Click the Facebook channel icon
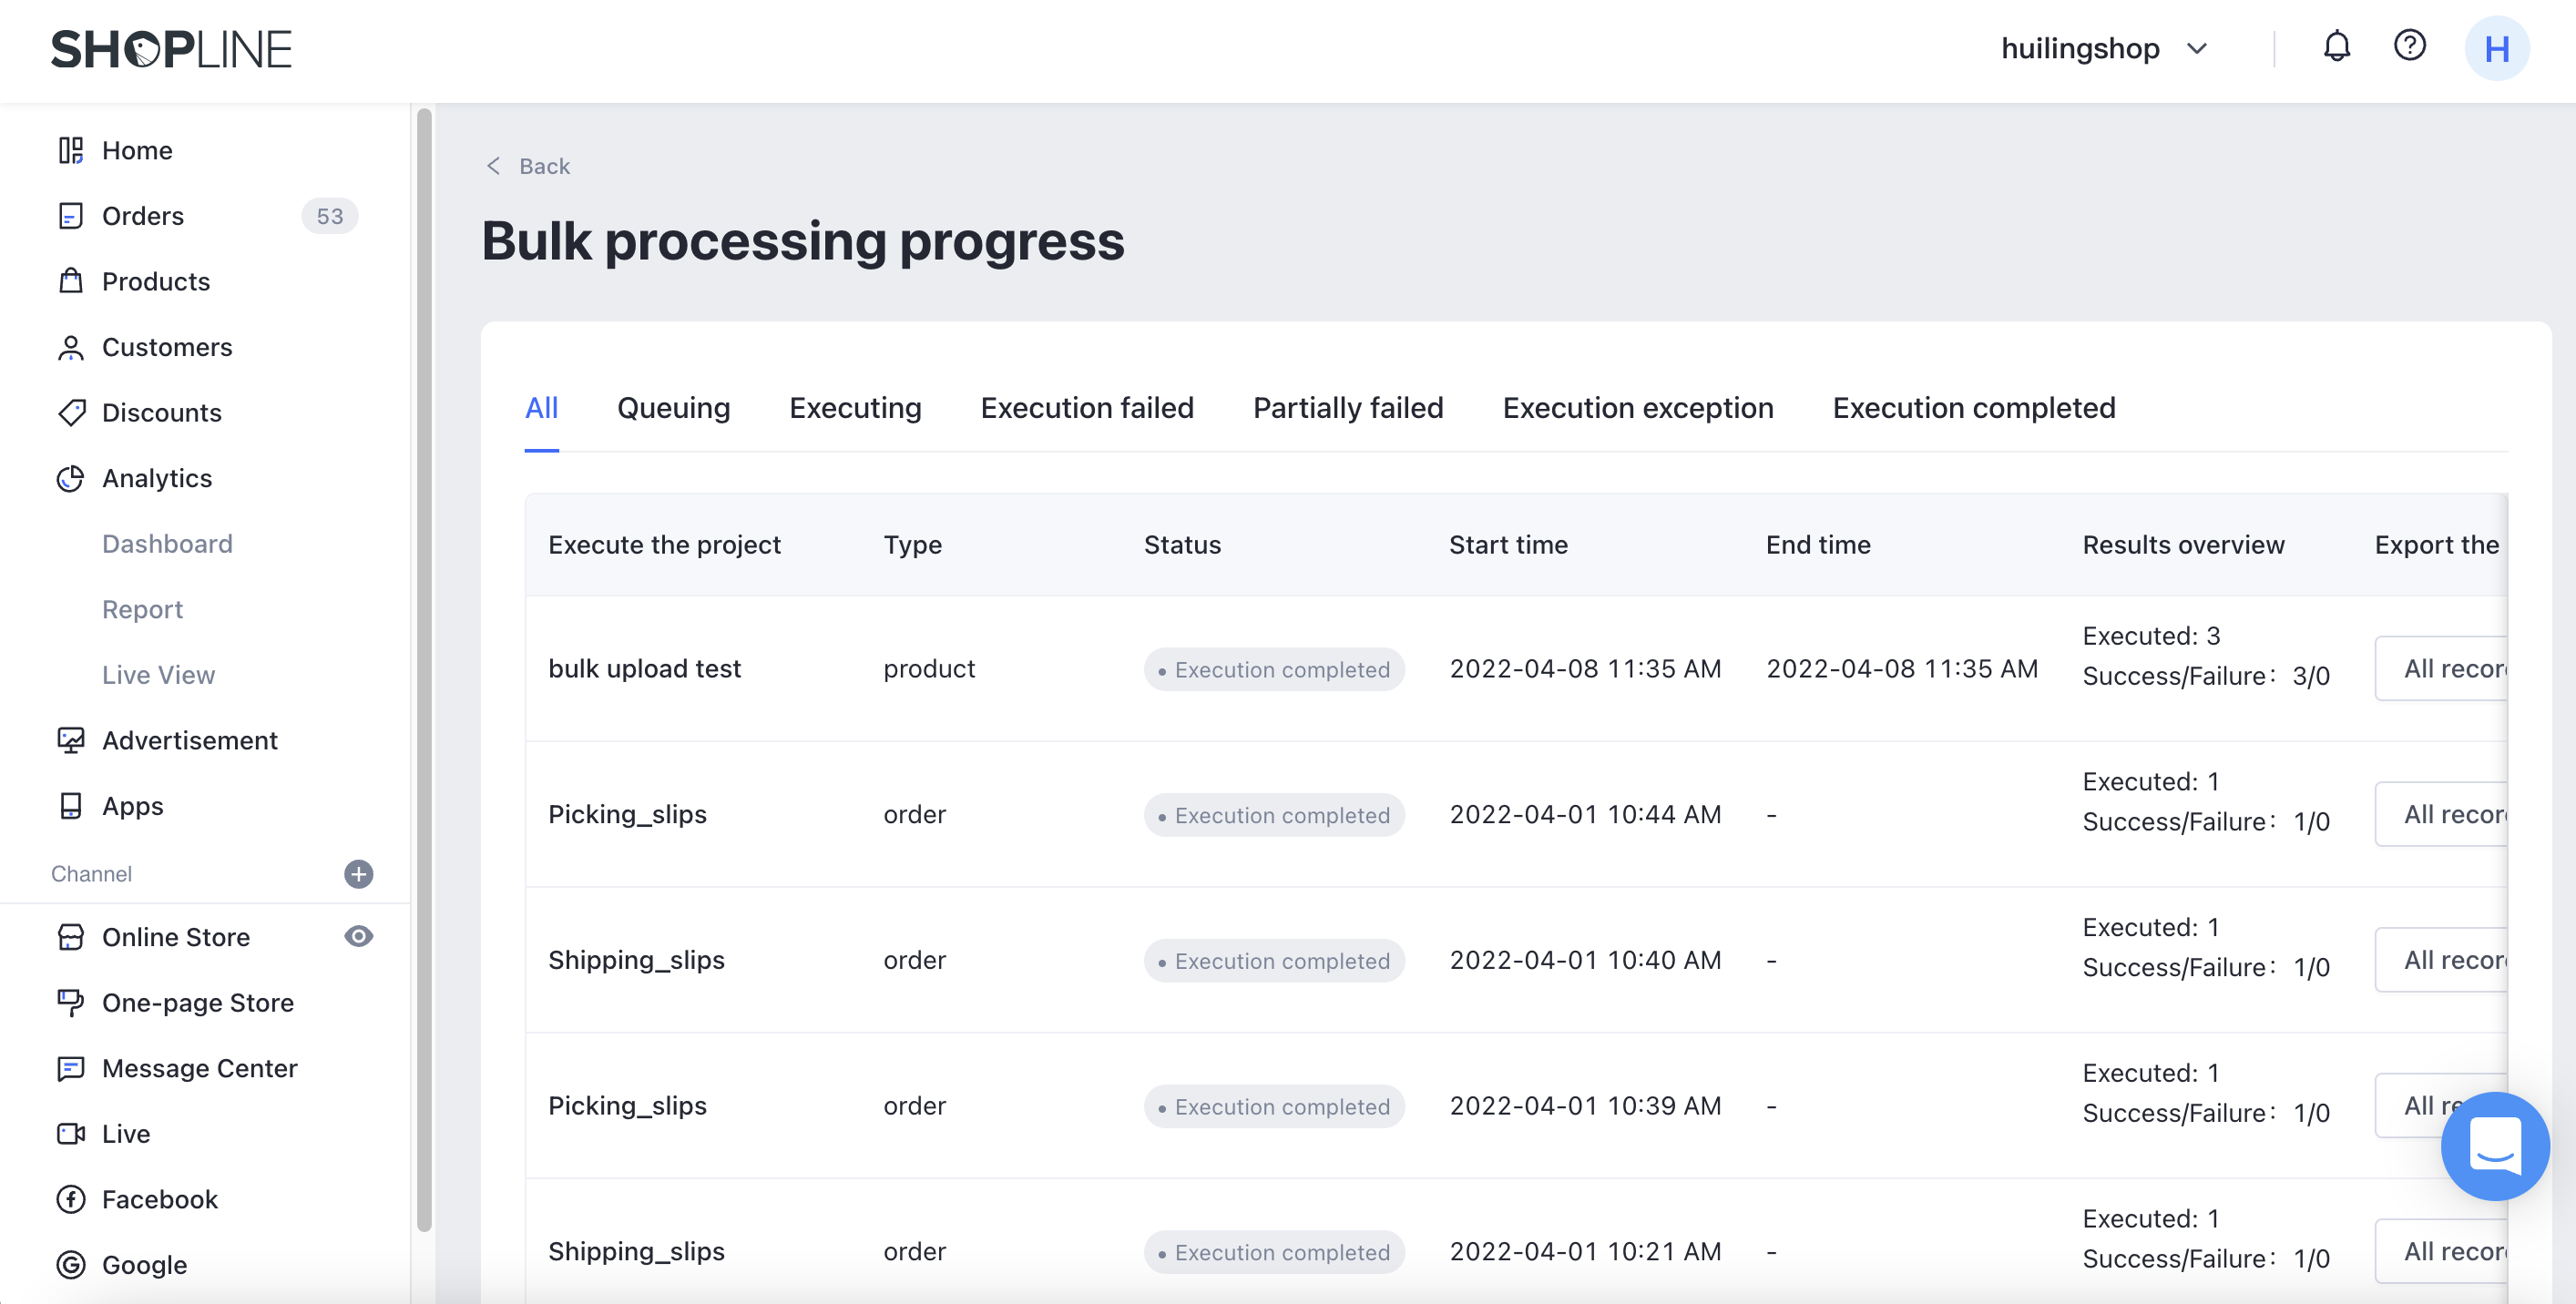 coord(70,1199)
